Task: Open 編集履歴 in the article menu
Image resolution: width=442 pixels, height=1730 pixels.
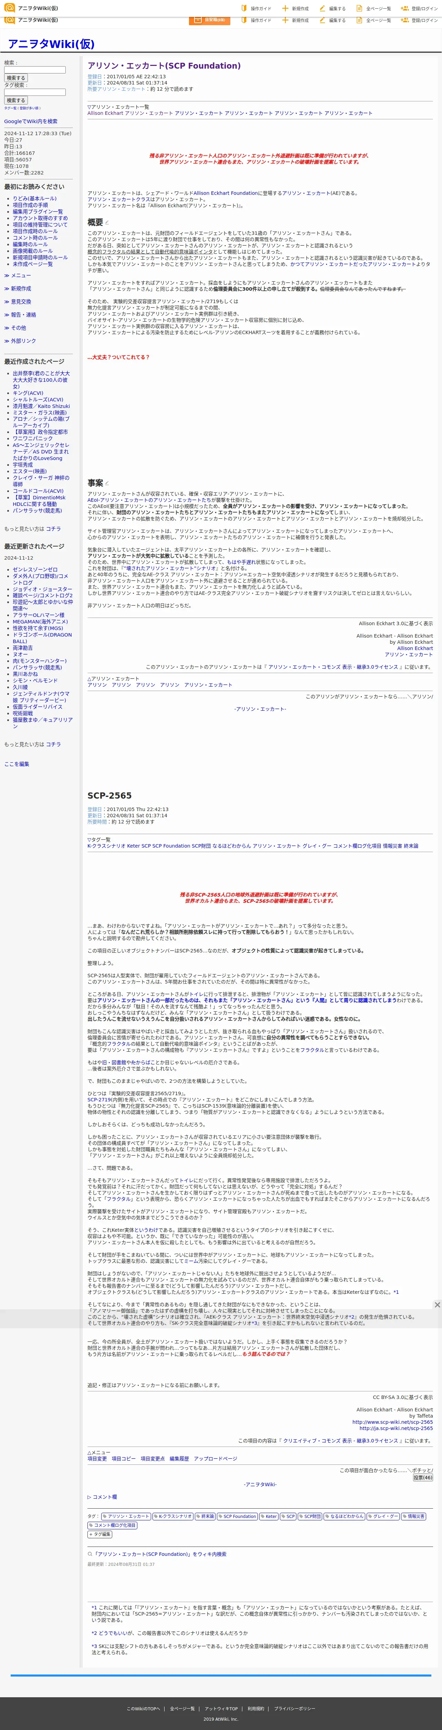Action: click(179, 1459)
